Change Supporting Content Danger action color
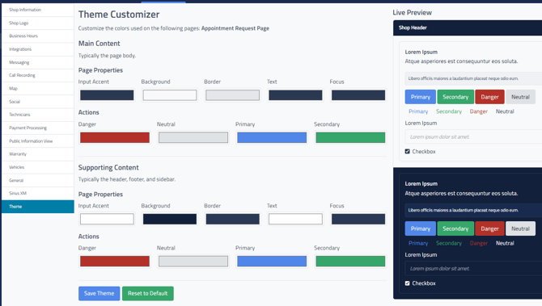 115,261
